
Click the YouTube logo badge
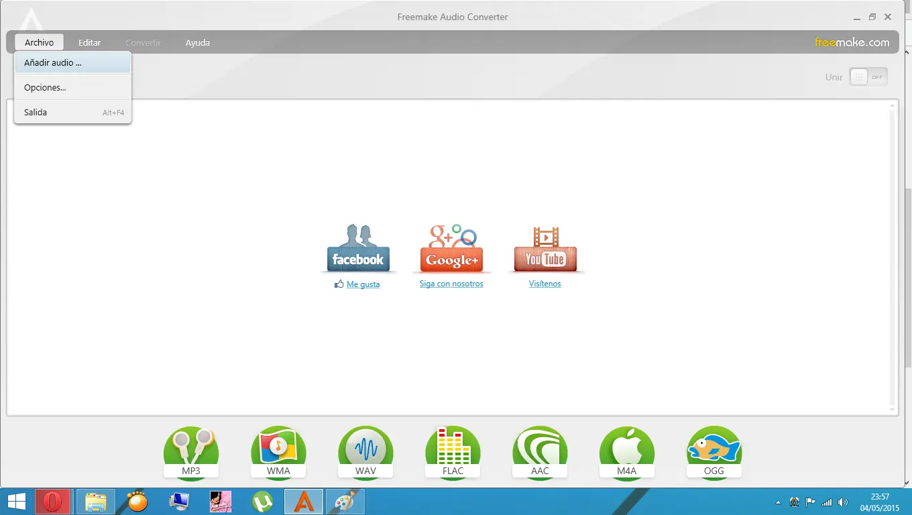(545, 248)
